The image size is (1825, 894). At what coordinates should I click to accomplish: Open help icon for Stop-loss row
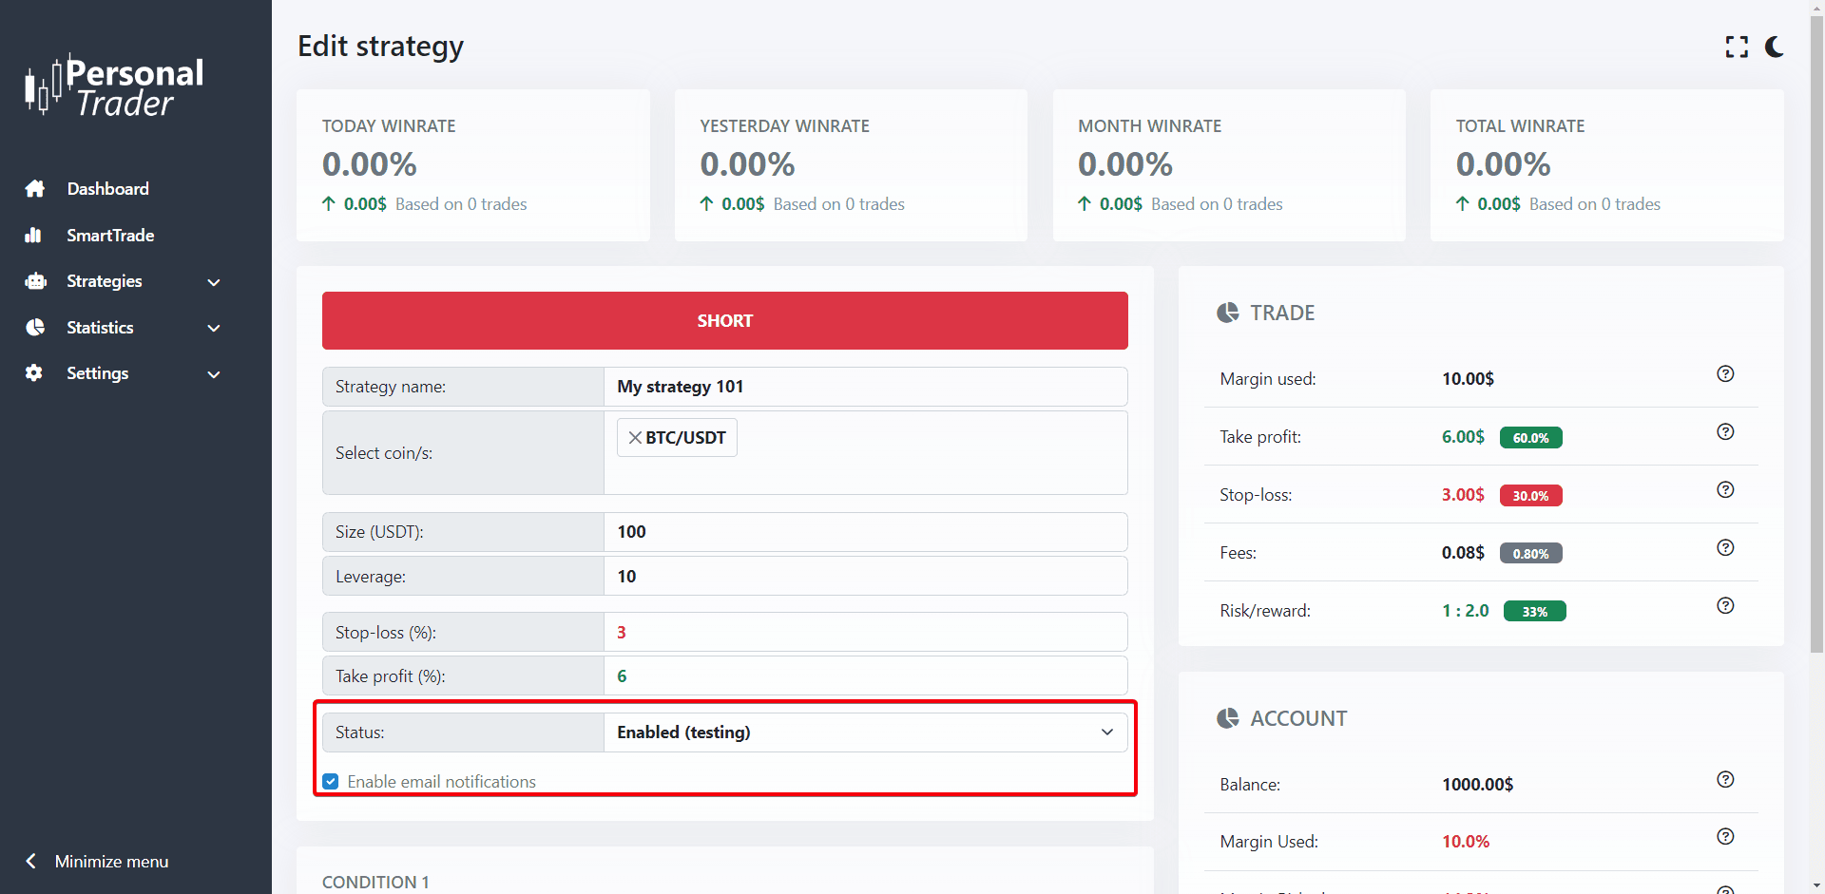[1725, 490]
